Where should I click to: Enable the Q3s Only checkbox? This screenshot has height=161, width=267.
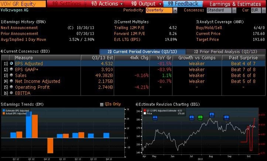point(102,104)
